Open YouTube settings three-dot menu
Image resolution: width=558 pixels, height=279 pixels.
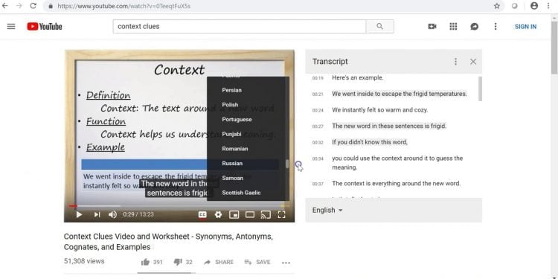point(496,26)
